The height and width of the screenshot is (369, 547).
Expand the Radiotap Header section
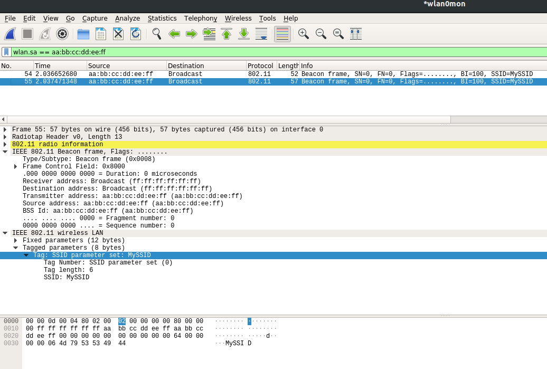click(4, 137)
